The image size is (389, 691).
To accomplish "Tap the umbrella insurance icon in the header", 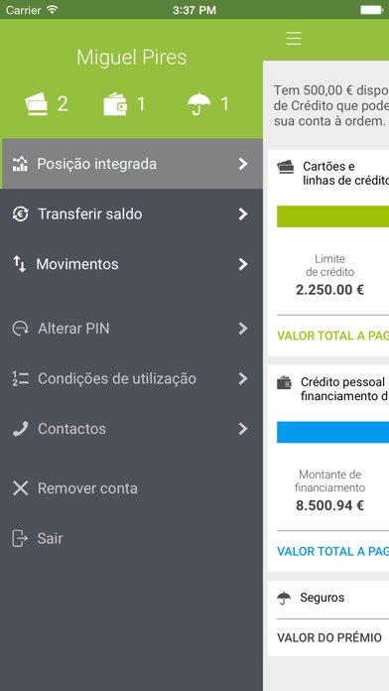I will tap(198, 104).
